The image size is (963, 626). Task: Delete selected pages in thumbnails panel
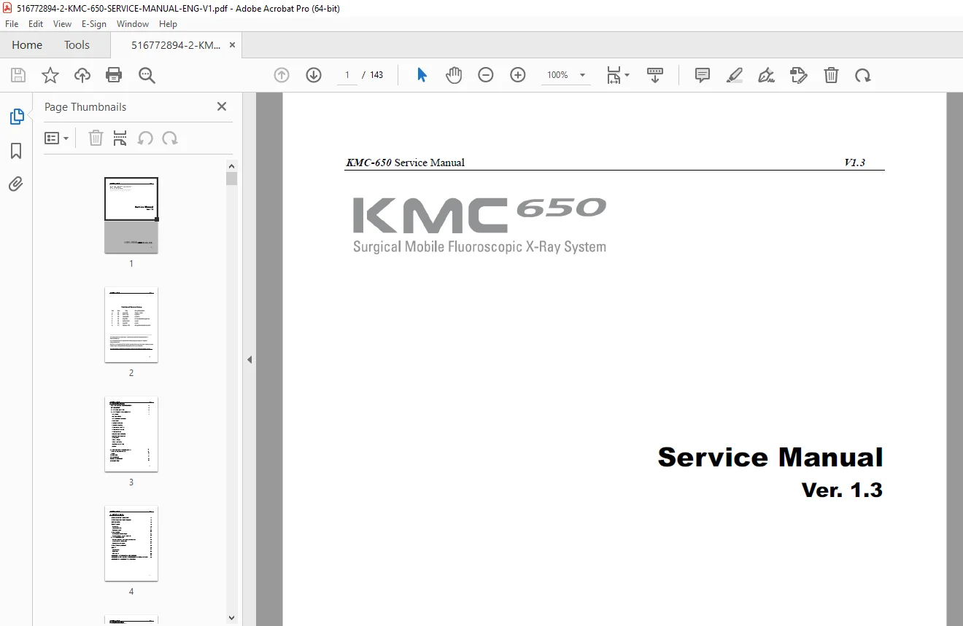[96, 138]
